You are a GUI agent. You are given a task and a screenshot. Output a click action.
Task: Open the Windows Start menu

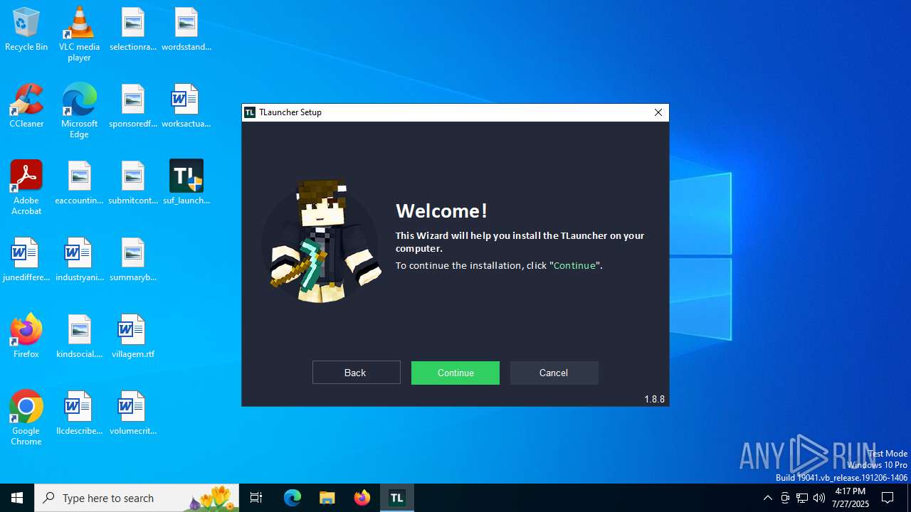pos(17,498)
